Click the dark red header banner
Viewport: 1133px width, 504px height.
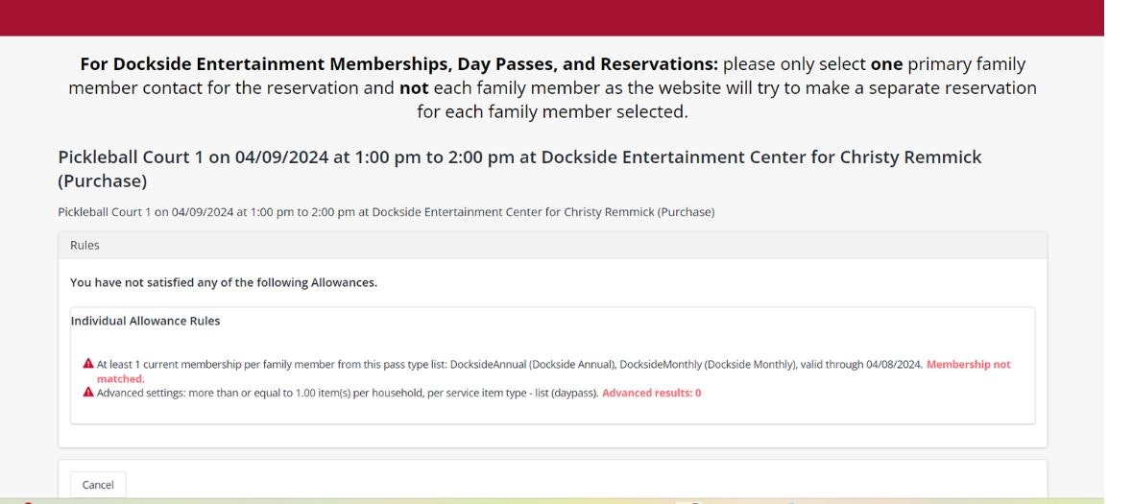pyautogui.click(x=552, y=17)
